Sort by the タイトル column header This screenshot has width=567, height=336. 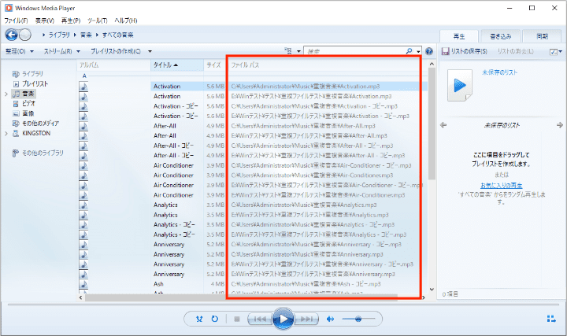click(177, 65)
